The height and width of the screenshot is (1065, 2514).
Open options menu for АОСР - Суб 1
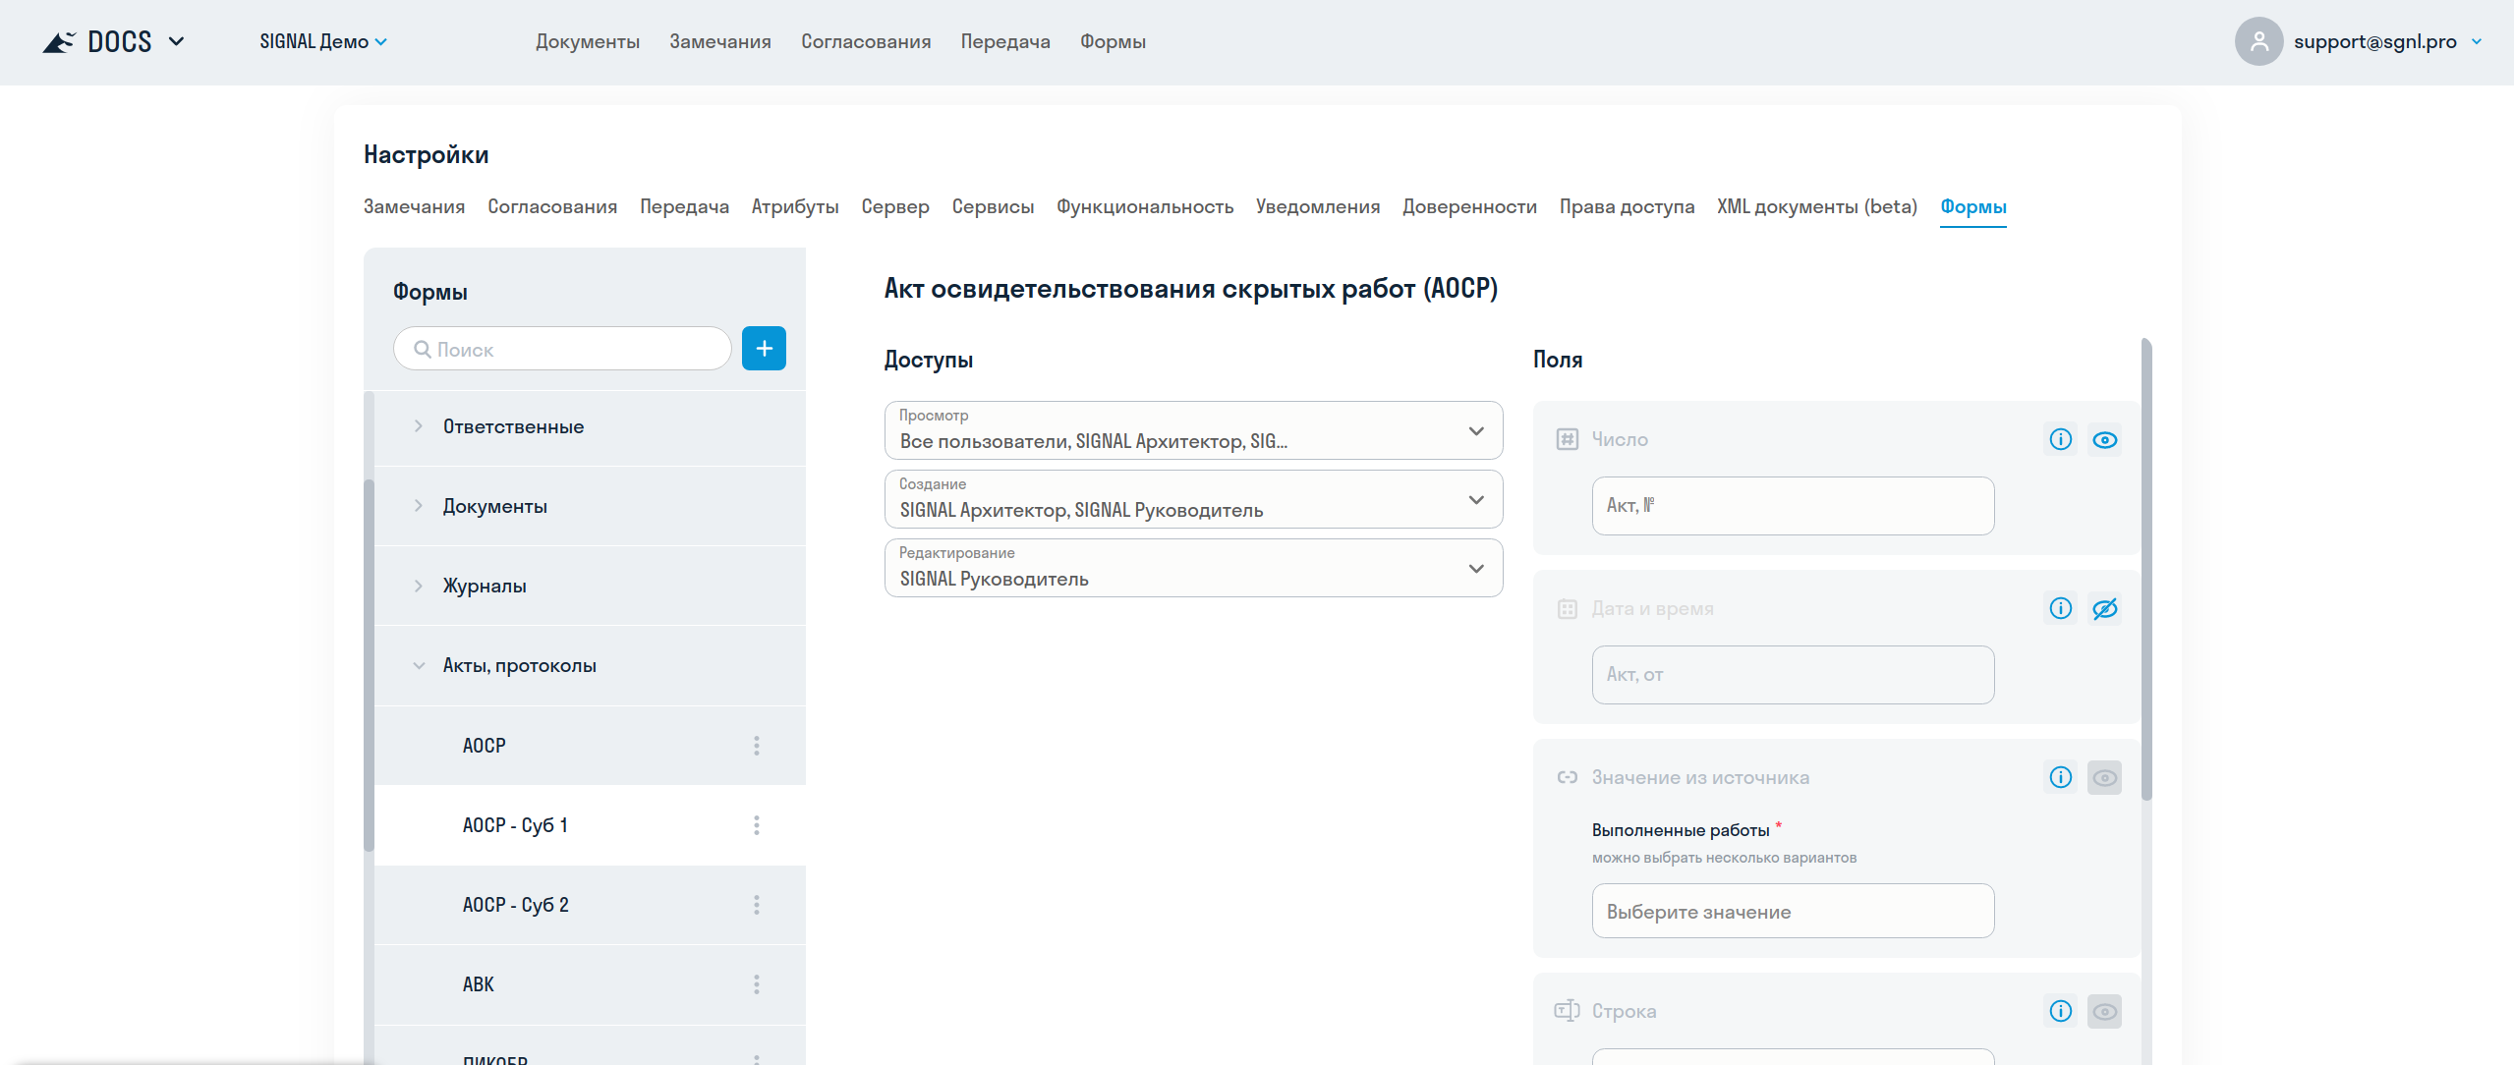point(757,825)
